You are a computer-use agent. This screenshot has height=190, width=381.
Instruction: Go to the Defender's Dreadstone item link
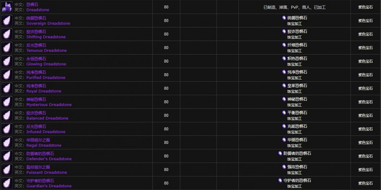pyautogui.click(x=49, y=159)
